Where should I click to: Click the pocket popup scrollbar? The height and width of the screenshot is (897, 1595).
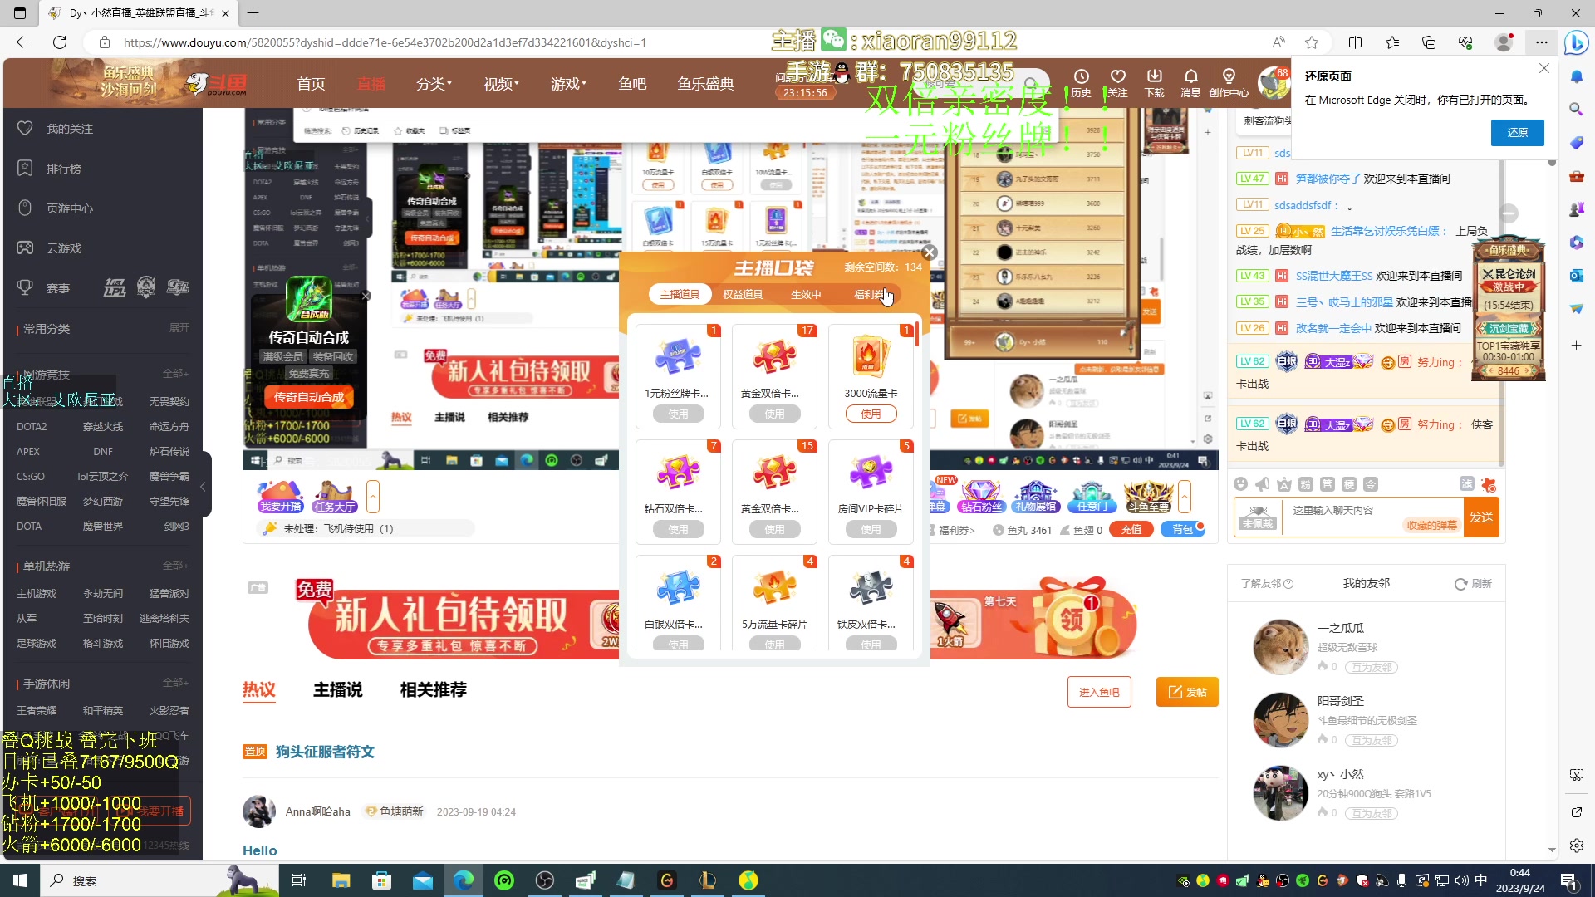tap(917, 336)
